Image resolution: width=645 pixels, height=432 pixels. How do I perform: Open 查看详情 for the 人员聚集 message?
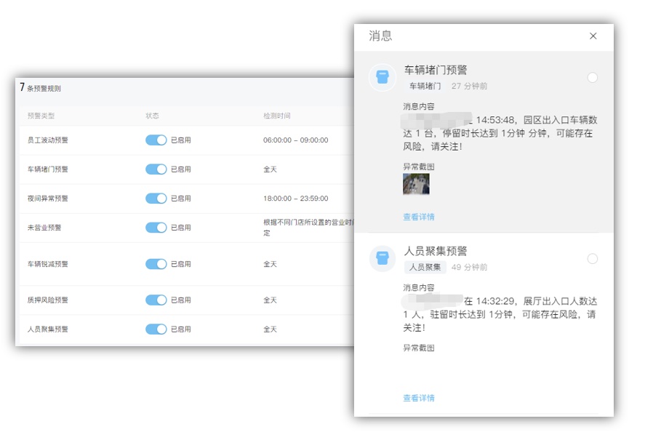tap(419, 398)
